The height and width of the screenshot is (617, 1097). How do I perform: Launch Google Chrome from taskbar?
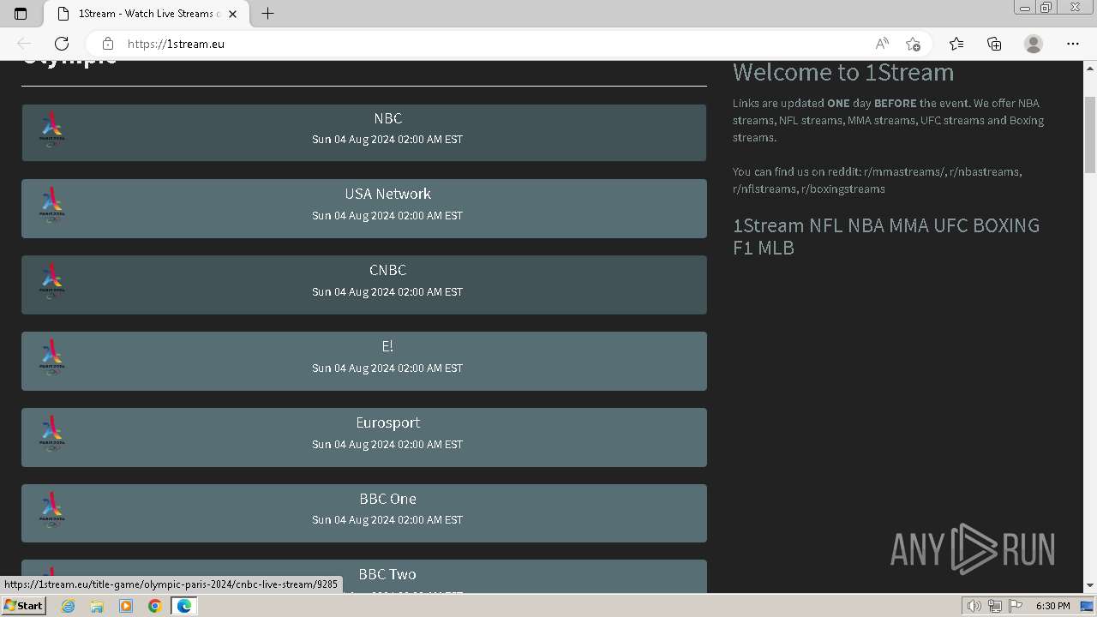pos(154,606)
